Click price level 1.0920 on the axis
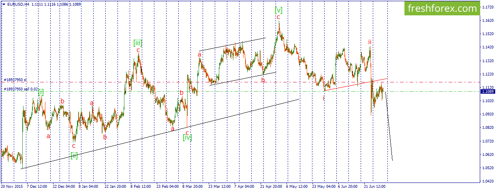Image resolution: width=496 pixels, height=191 pixels. pyautogui.click(x=488, y=114)
